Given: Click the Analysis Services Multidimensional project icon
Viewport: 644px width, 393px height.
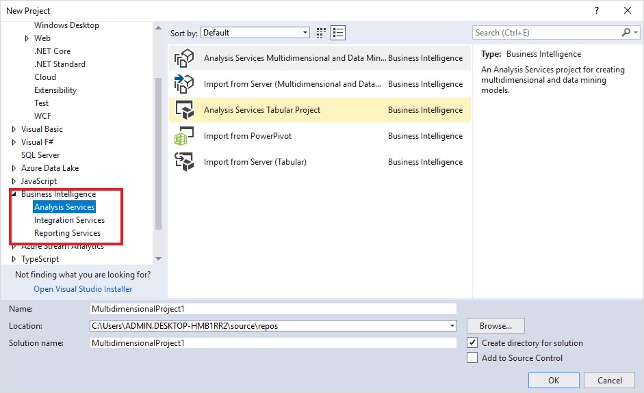Looking at the screenshot, I should point(184,58).
